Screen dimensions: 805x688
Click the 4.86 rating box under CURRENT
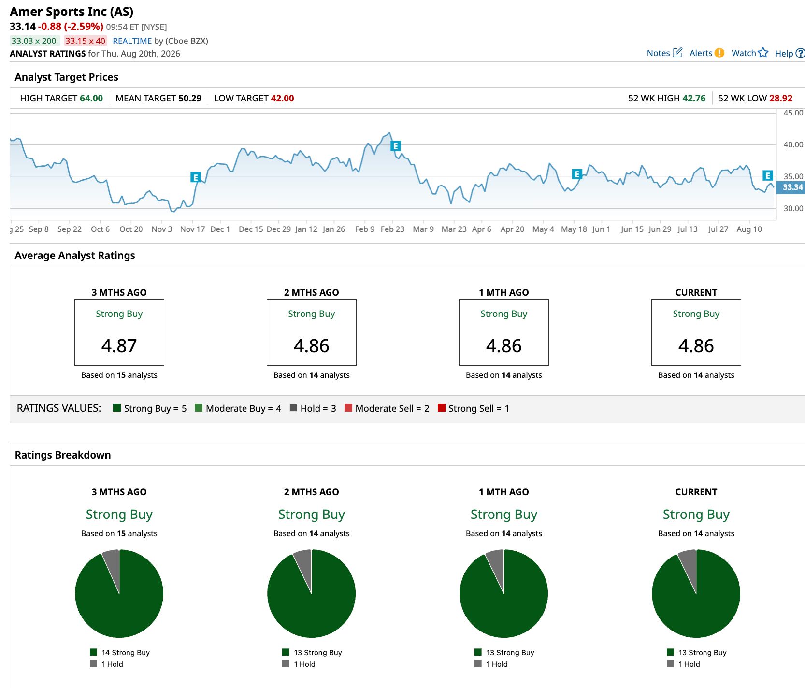(696, 332)
